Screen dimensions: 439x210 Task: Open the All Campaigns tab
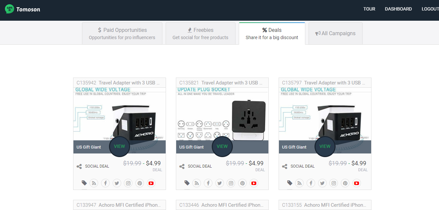pyautogui.click(x=335, y=34)
